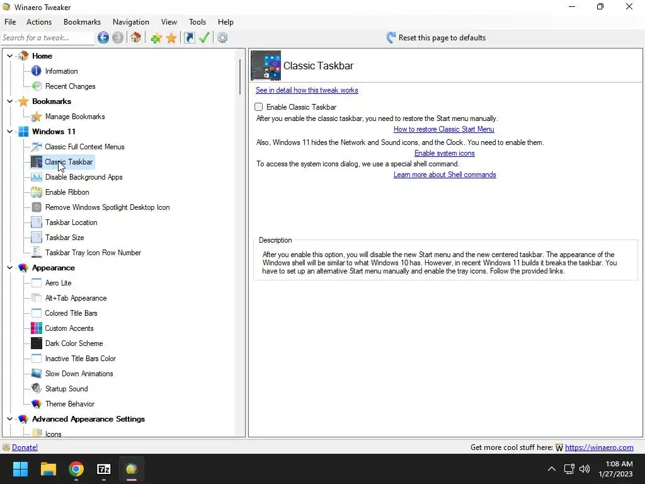Screen dimensions: 645x484
Task: Go back with the blue back arrow
Action: coord(103,38)
